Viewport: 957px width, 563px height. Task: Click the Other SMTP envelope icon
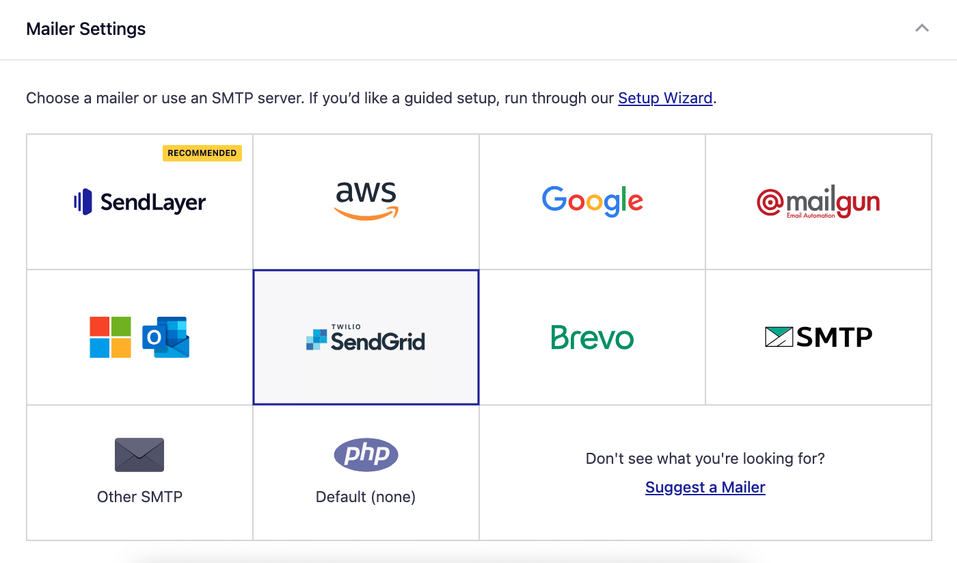[x=139, y=454]
